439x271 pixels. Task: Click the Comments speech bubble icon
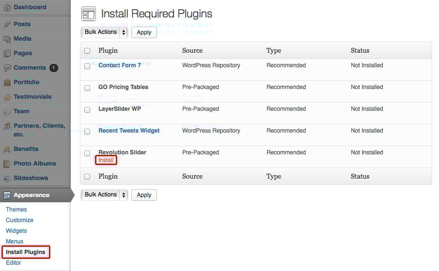[x=7, y=68]
